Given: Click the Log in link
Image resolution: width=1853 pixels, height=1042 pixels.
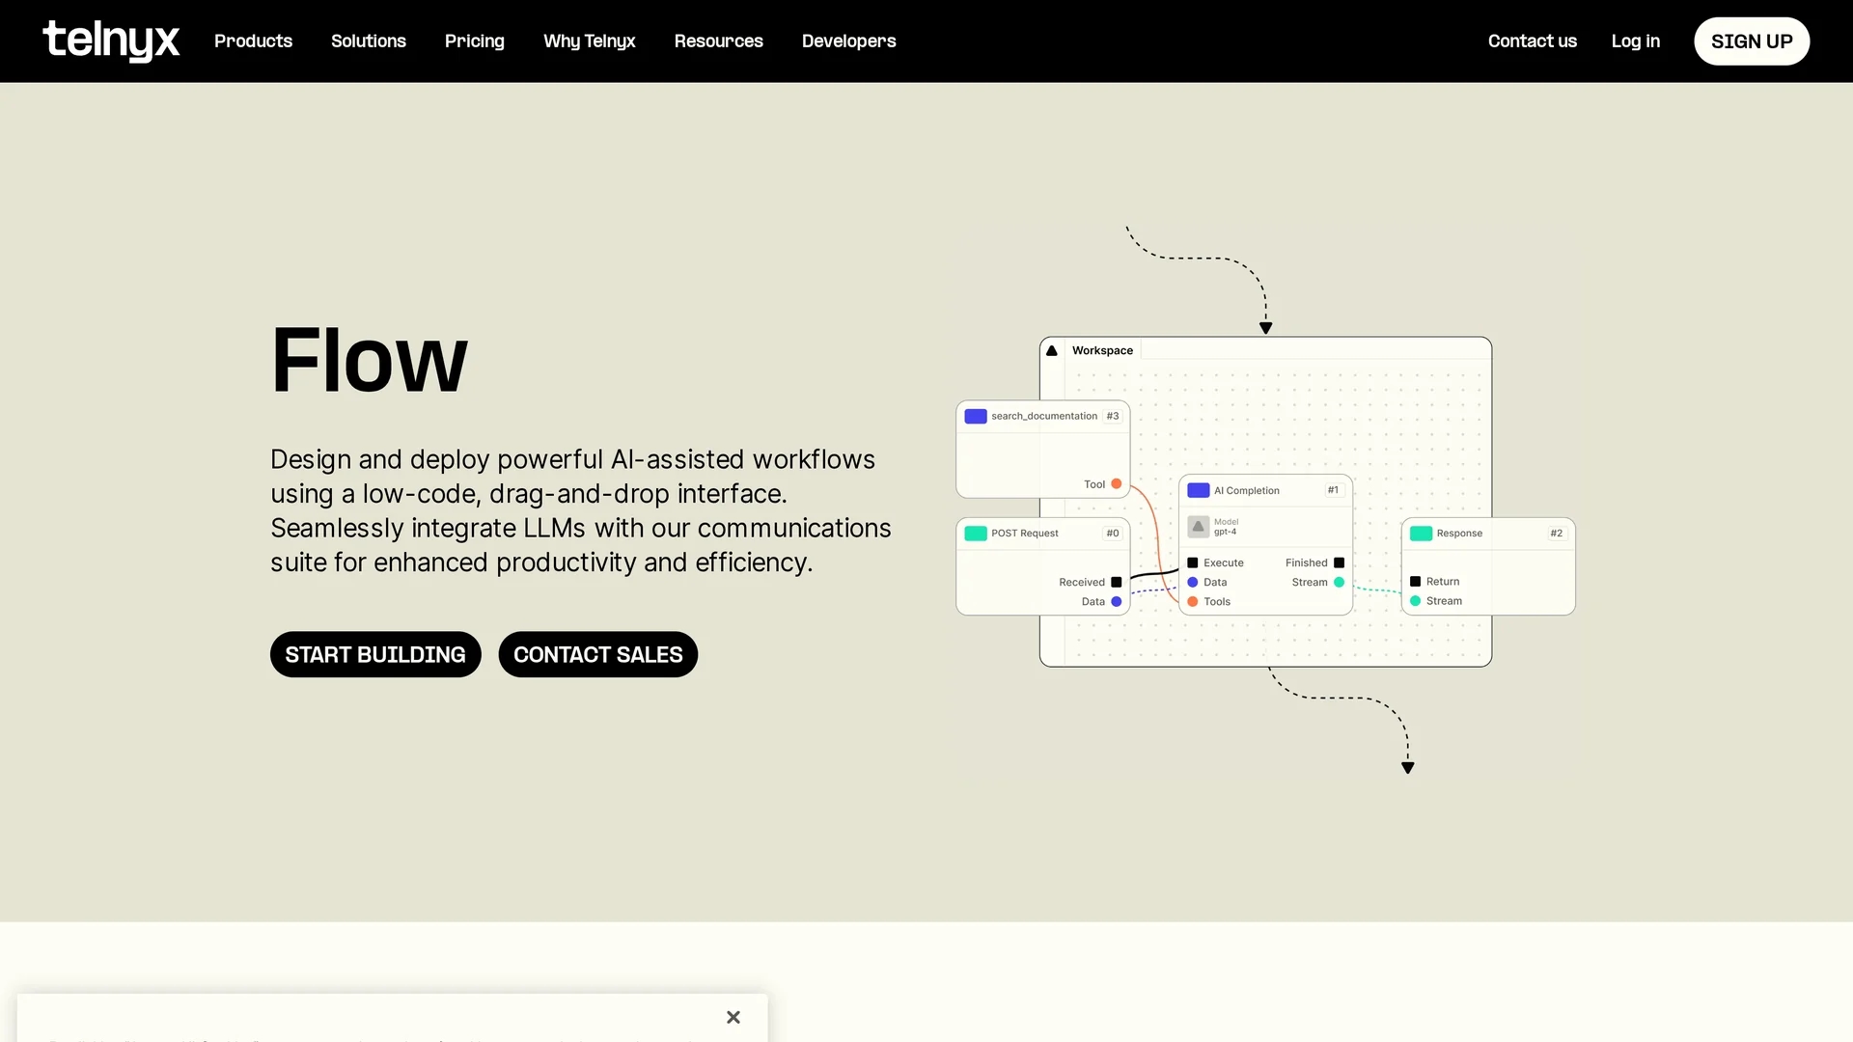Looking at the screenshot, I should pyautogui.click(x=1636, y=41).
